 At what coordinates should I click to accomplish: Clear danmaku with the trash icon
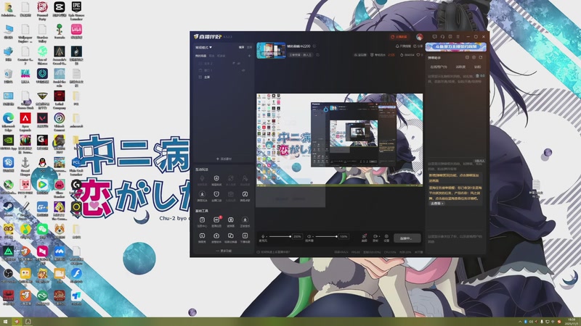pos(477,76)
